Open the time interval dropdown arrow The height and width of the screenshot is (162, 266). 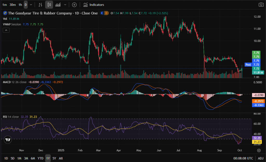coord(31,5)
